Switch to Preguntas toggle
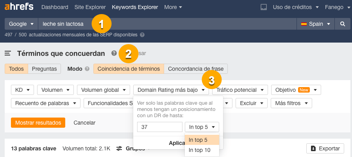The width and height of the screenshot is (352, 157). pos(44,69)
